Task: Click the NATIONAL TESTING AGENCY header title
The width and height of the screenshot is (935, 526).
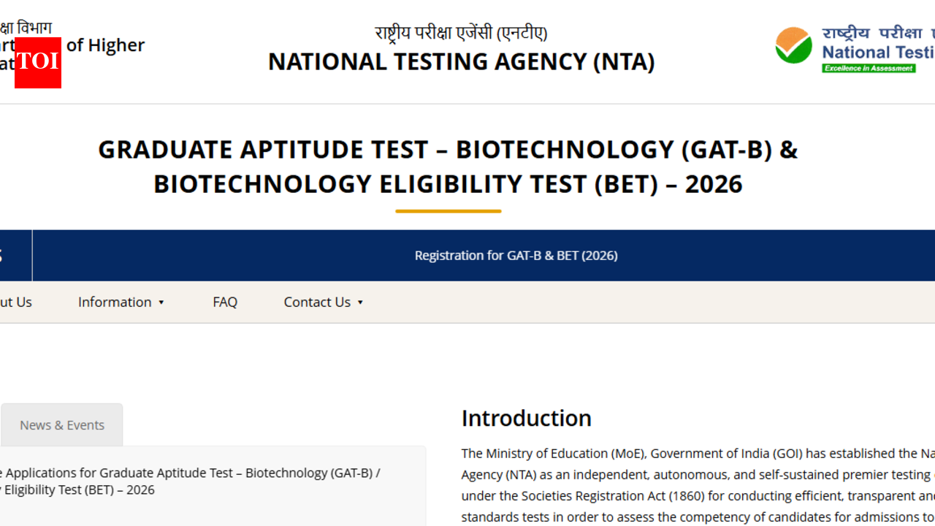Action: pos(461,61)
